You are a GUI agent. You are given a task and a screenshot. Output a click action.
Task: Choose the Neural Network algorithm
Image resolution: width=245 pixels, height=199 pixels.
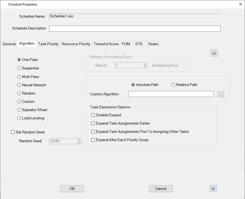click(19, 85)
